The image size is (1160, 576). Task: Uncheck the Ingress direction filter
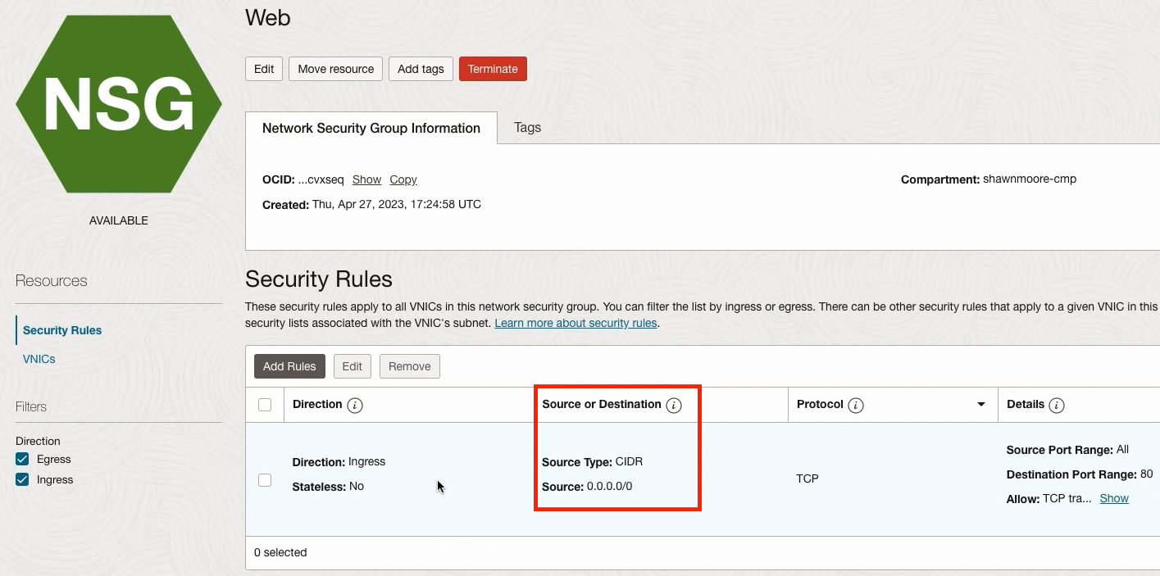coord(23,480)
